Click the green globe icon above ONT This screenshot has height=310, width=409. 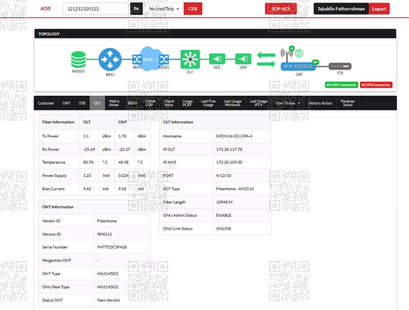click(x=299, y=53)
